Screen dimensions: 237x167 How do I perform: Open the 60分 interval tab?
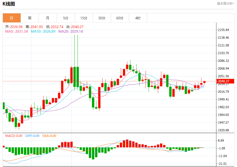[x=120, y=18]
